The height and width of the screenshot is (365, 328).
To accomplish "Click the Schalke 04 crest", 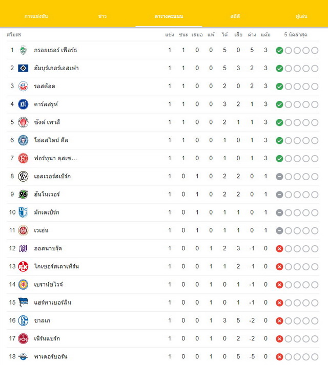I will point(23,320).
